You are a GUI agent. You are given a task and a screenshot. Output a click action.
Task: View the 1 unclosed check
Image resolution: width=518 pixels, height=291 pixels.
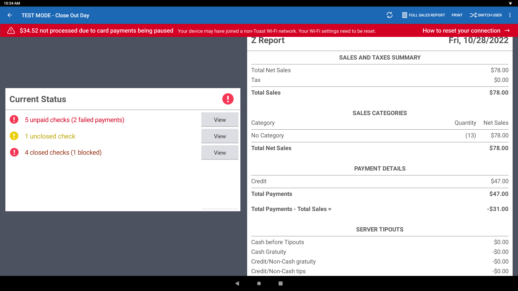(x=220, y=136)
